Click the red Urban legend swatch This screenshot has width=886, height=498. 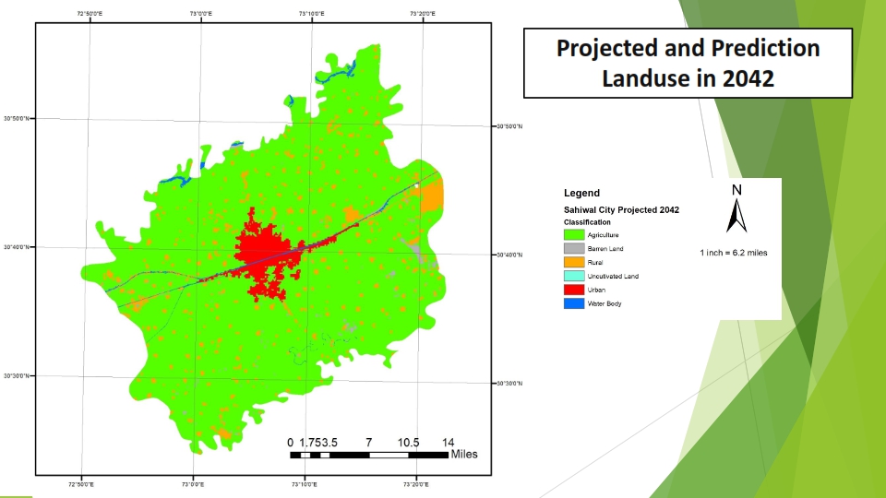coord(574,290)
